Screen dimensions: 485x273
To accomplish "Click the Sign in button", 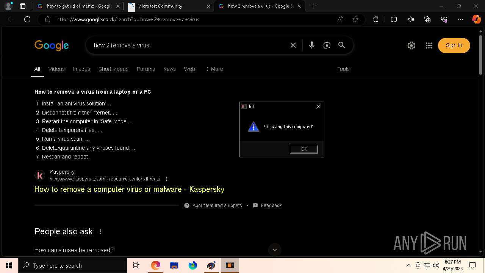I will (454, 45).
